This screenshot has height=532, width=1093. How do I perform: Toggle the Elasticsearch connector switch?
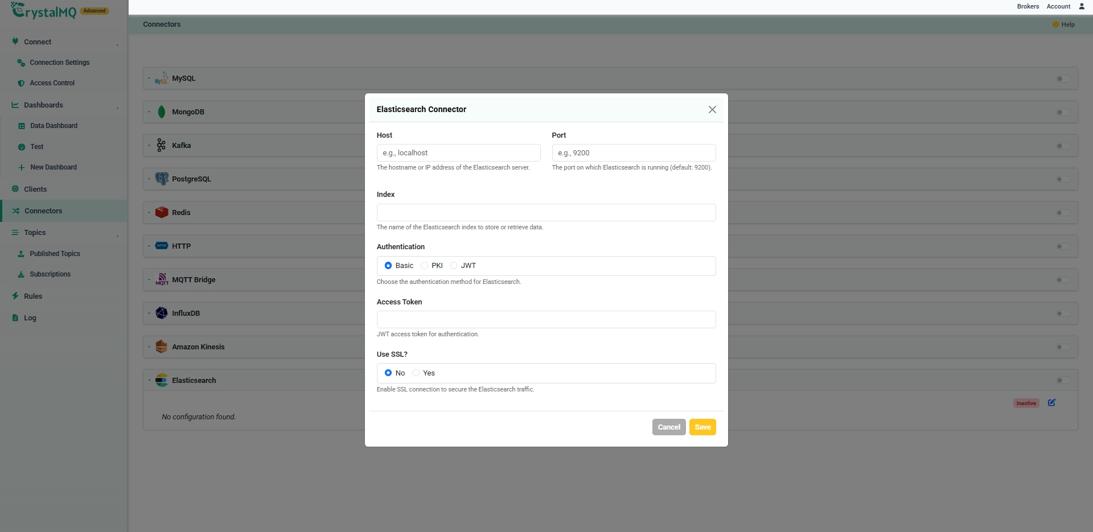[1063, 380]
